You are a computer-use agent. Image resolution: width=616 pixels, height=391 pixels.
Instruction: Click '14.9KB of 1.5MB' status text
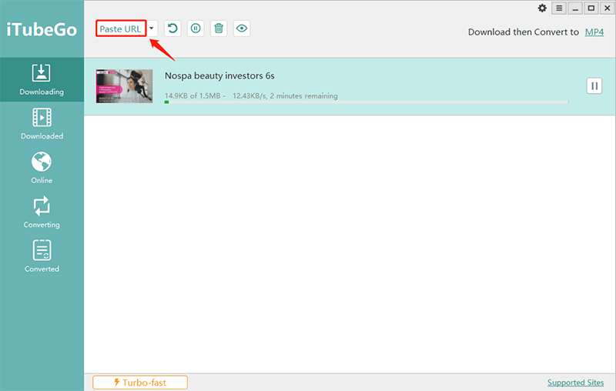tap(192, 95)
